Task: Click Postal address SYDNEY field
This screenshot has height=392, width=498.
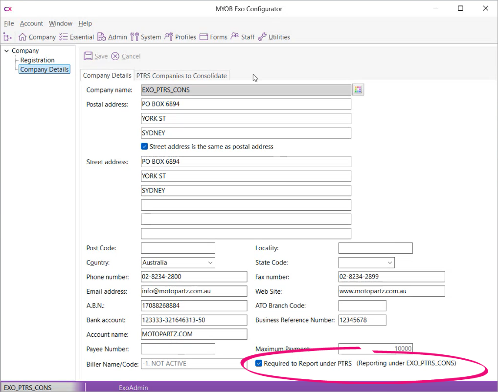Action: (x=246, y=133)
